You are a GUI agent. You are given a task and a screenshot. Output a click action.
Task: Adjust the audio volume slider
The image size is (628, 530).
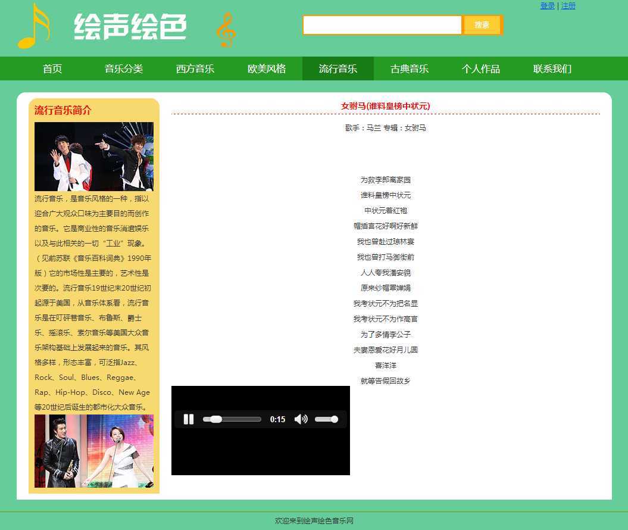click(326, 419)
